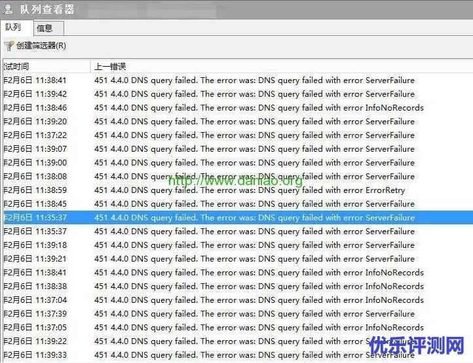Click ServerFailure error in the 11:37:39 row
The width and height of the screenshot is (473, 363).
click(254, 313)
